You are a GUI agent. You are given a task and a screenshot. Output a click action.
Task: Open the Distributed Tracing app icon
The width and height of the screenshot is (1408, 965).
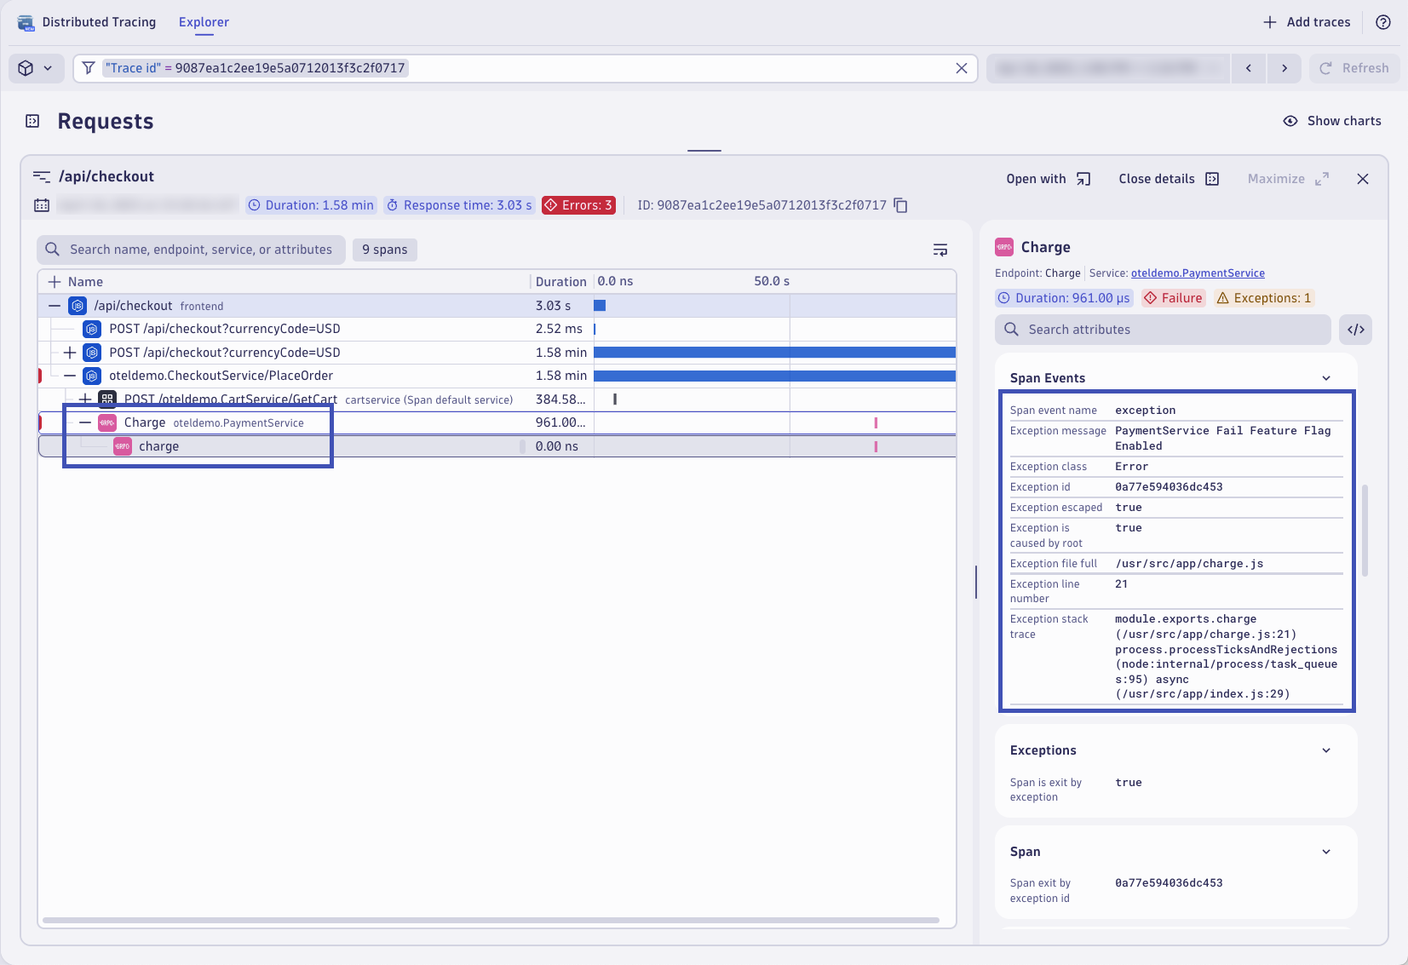pyautogui.click(x=26, y=22)
